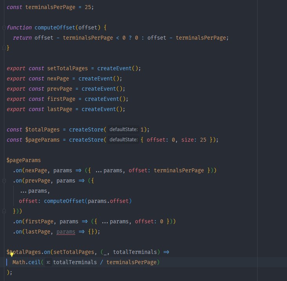This screenshot has height=281, width=287.
Task: Click fold end marker at prevPage closing braces
Action: point(4,211)
